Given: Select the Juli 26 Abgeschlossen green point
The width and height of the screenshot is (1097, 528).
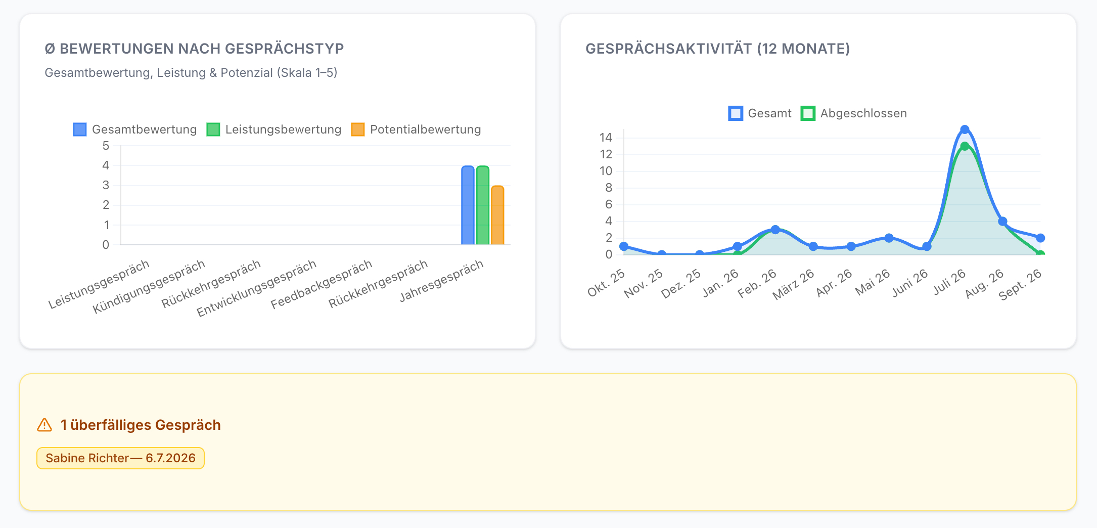Looking at the screenshot, I should 965,146.
